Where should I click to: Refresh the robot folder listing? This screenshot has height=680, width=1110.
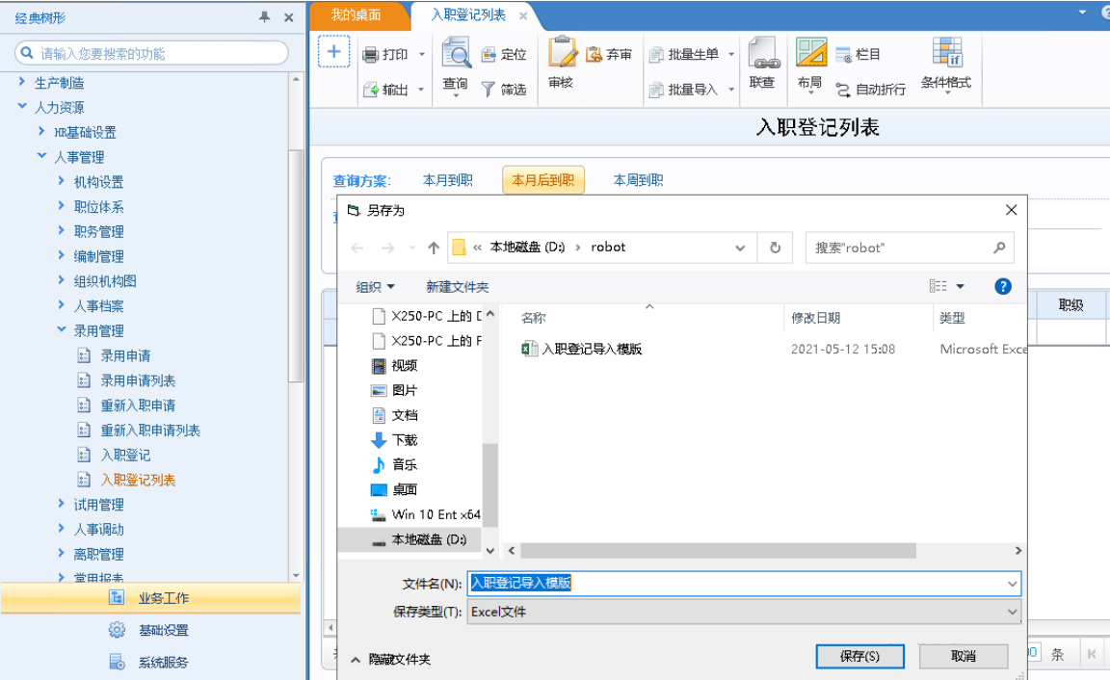tap(775, 248)
